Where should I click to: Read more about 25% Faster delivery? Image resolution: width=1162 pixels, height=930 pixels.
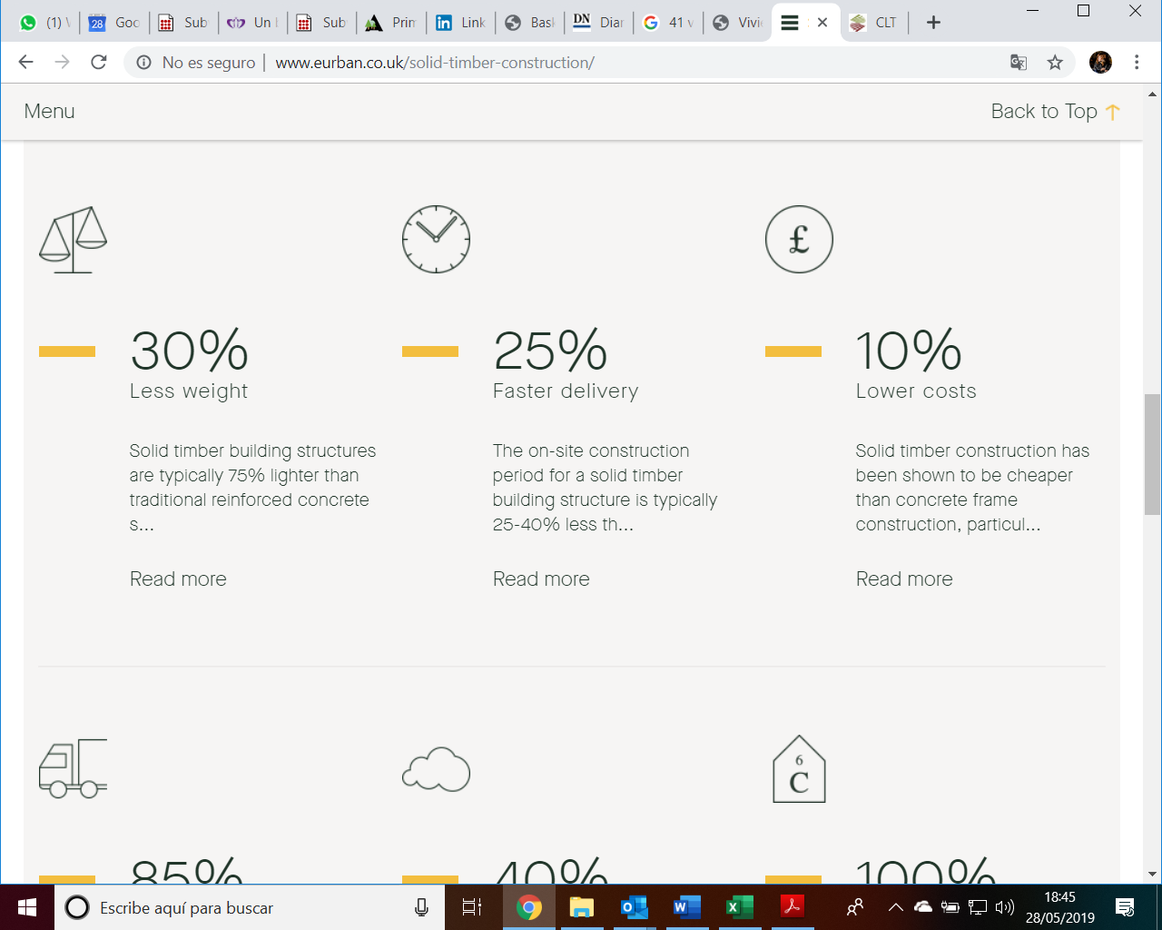pos(541,579)
